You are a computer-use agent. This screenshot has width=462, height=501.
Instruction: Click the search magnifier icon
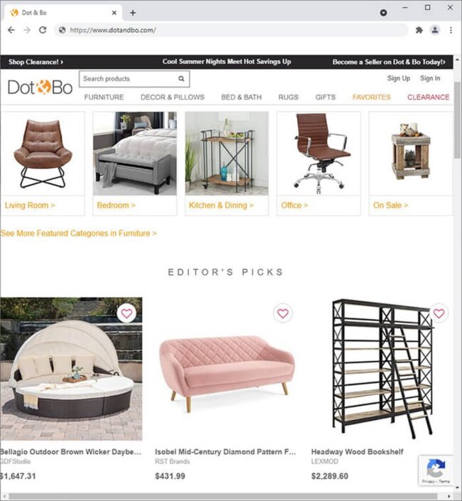pos(181,79)
